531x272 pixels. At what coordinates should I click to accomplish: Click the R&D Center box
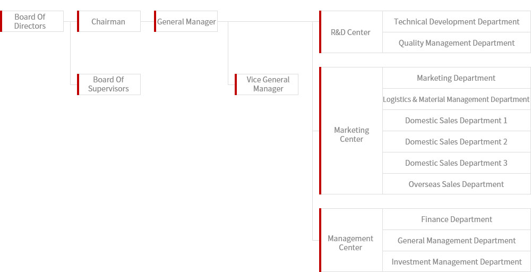[x=350, y=32]
